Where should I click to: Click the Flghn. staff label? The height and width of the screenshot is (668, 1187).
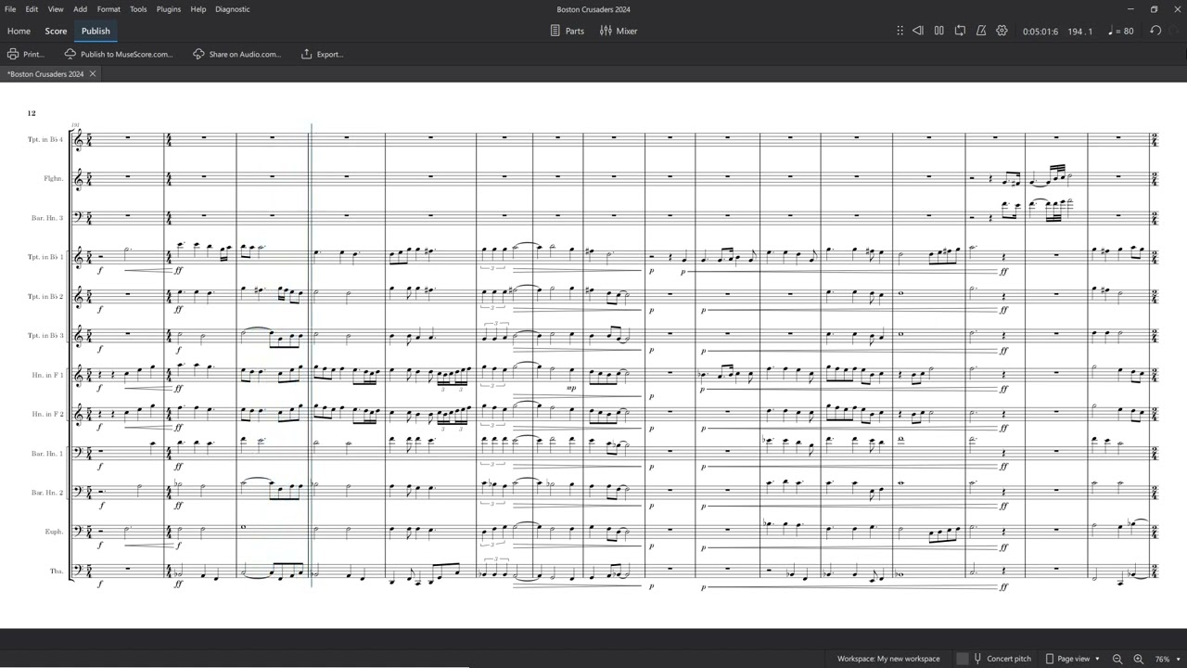pyautogui.click(x=53, y=179)
